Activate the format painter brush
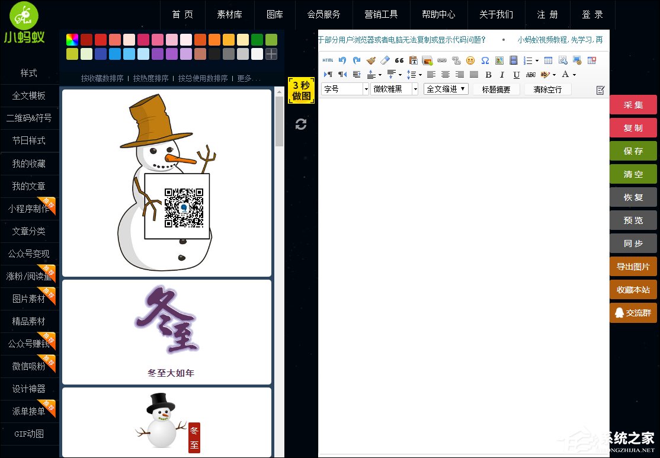Screen dimensions: 660x458 click(371, 60)
